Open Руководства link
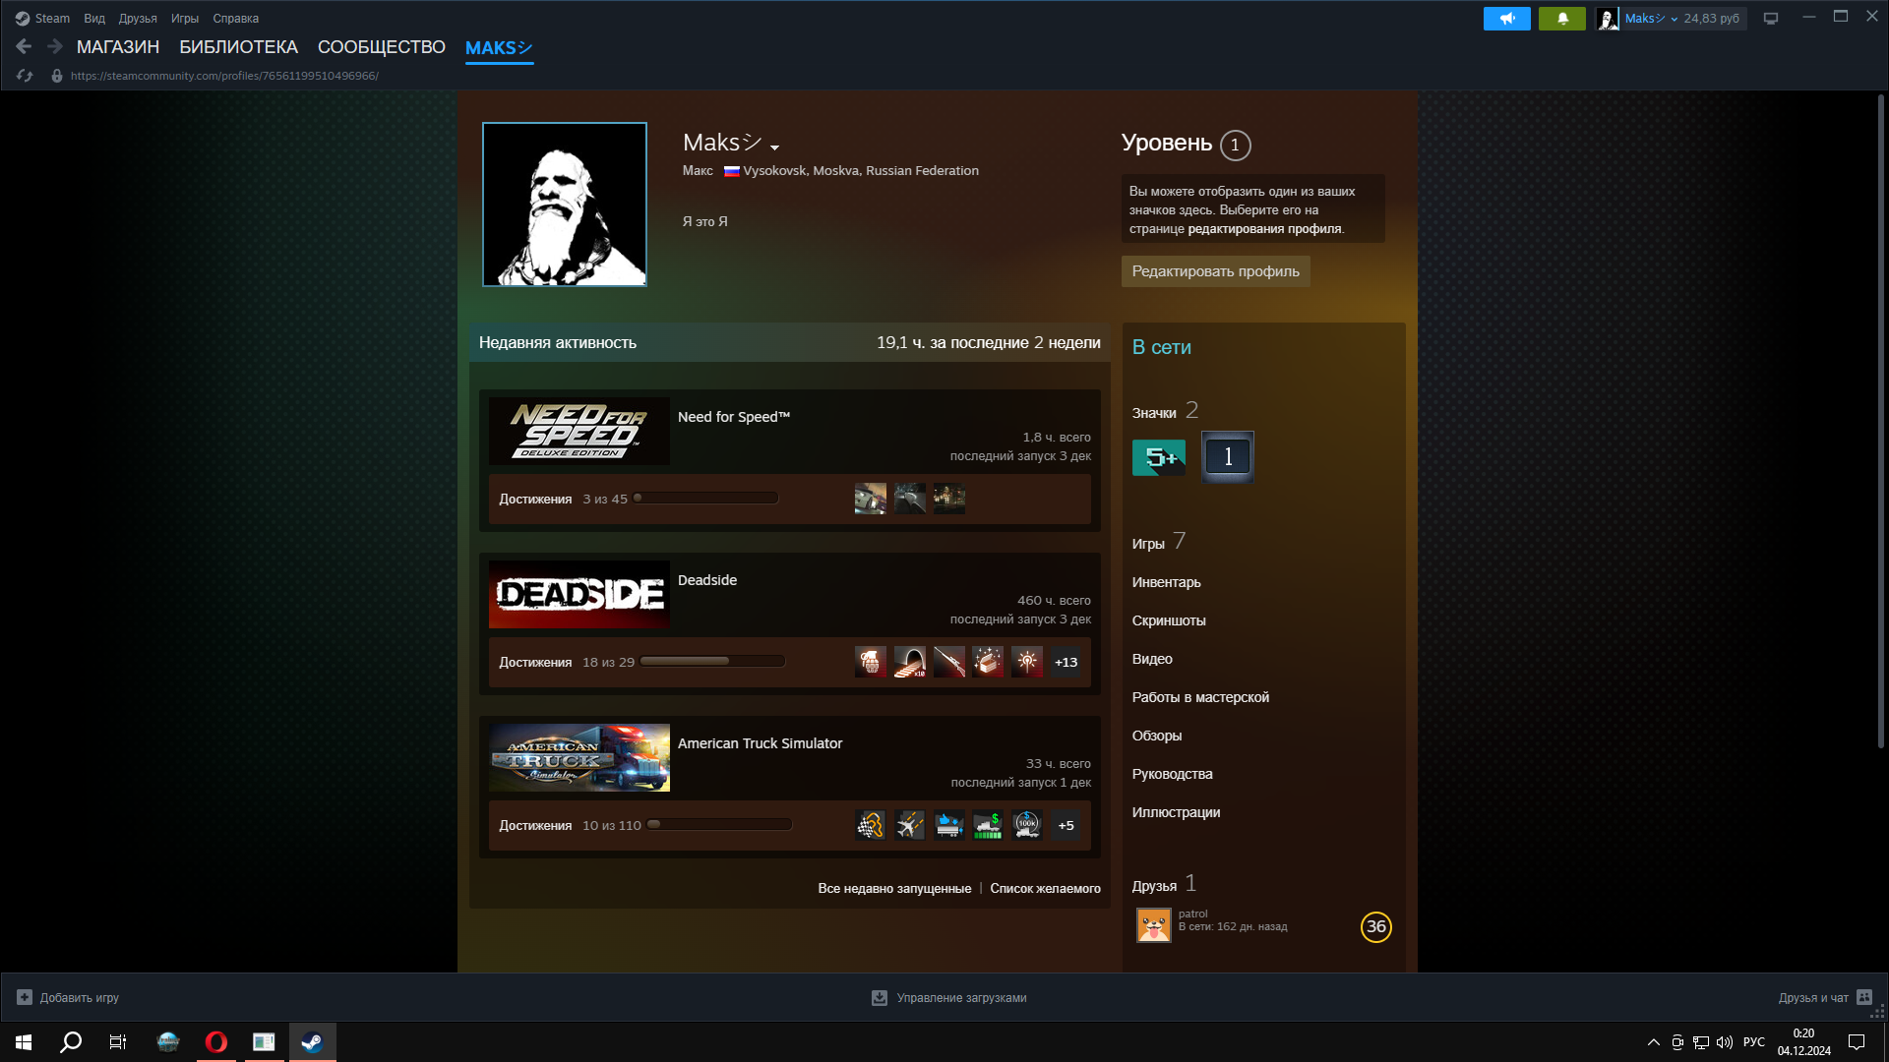The image size is (1889, 1062). [x=1172, y=774]
